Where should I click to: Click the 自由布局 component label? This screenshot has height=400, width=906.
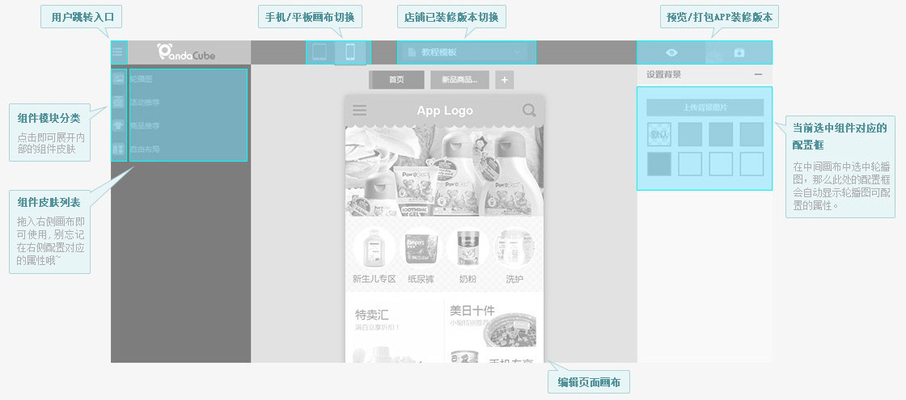click(x=145, y=149)
